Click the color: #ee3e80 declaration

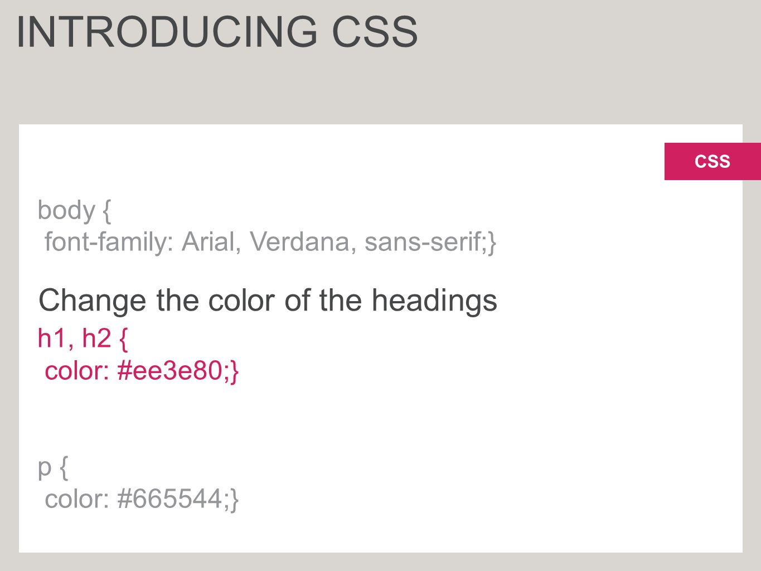(x=142, y=371)
